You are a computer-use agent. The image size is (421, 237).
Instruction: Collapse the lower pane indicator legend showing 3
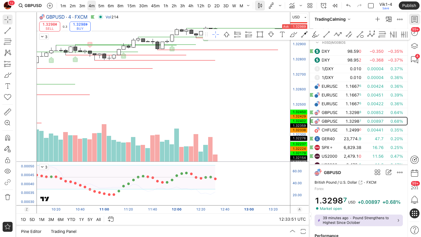(x=44, y=167)
